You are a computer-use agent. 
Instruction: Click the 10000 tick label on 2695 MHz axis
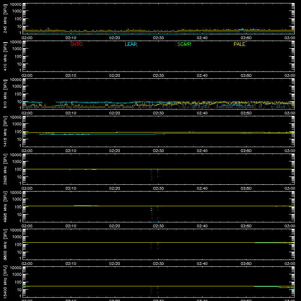pos(16,155)
